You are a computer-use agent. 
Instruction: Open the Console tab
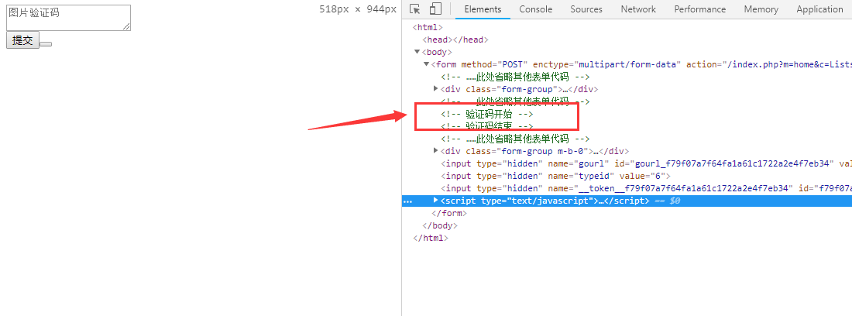[536, 9]
